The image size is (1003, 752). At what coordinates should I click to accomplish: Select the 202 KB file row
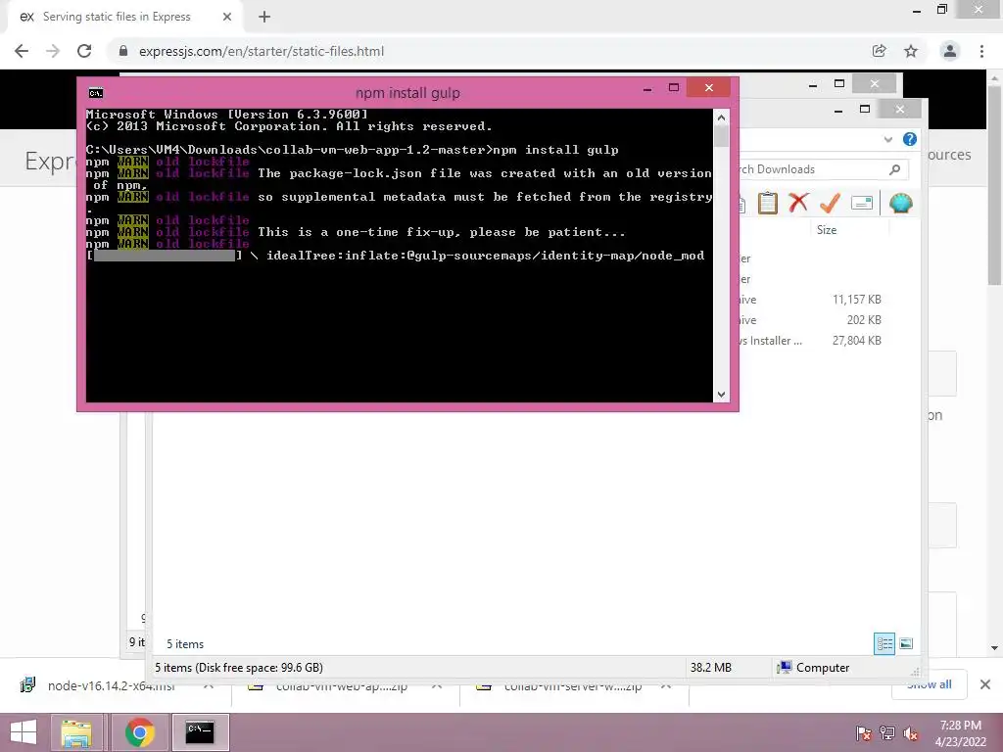coord(811,320)
